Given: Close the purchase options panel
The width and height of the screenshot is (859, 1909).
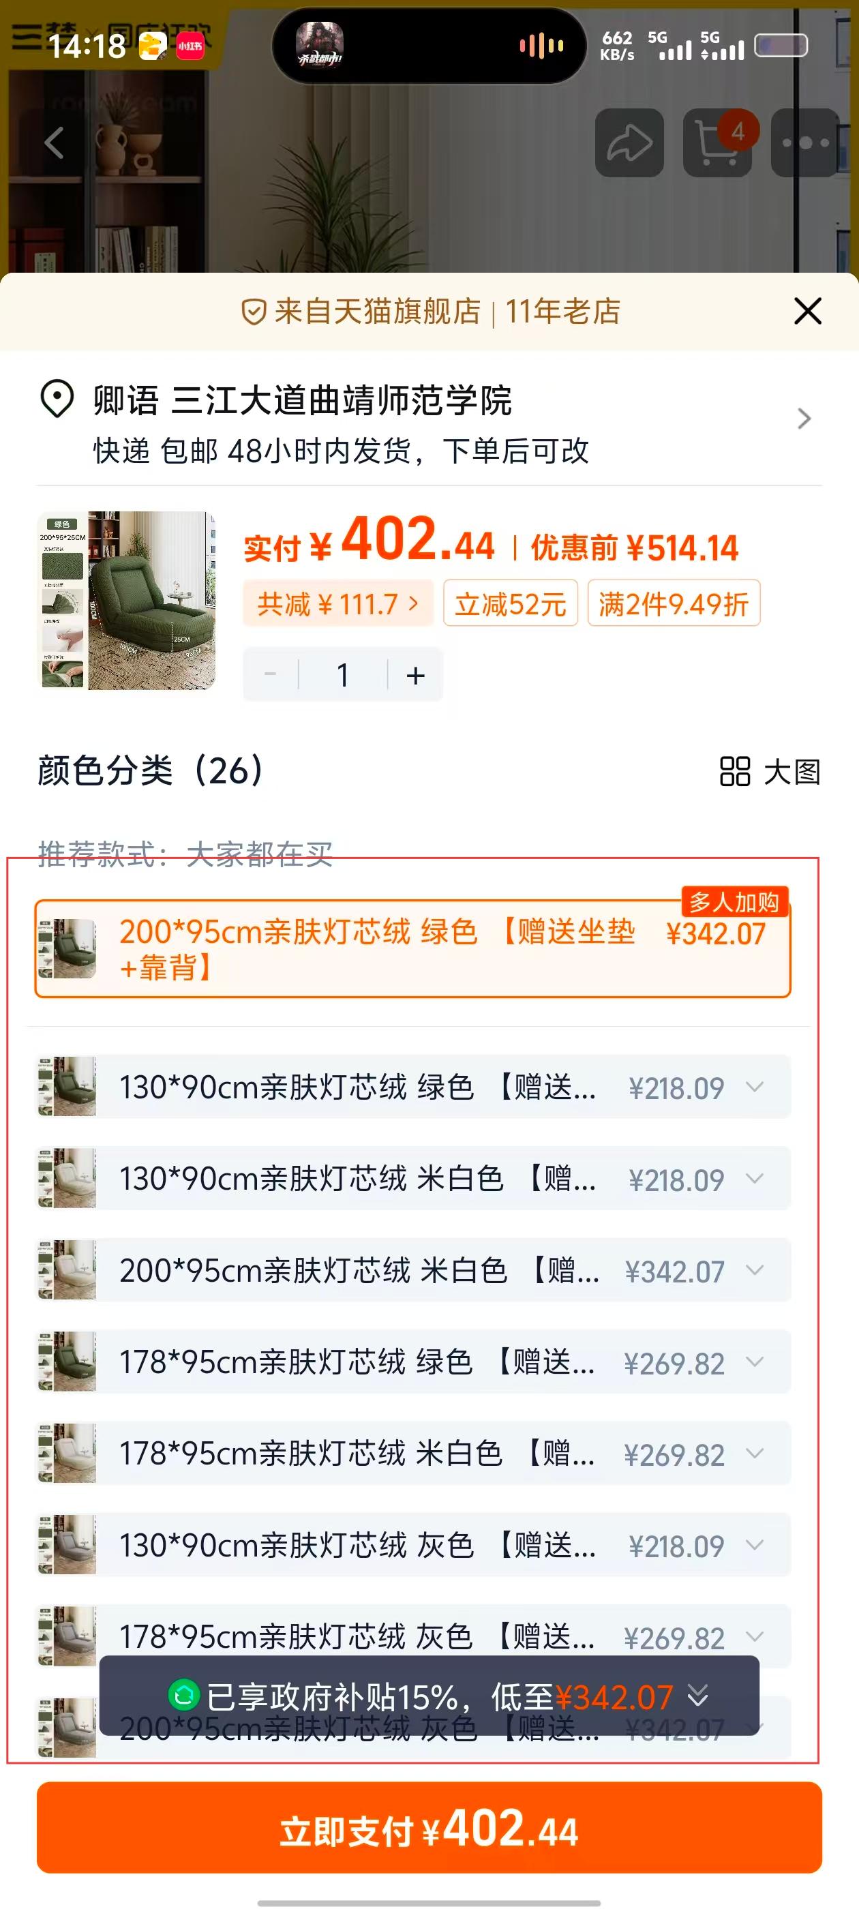Looking at the screenshot, I should coord(807,312).
